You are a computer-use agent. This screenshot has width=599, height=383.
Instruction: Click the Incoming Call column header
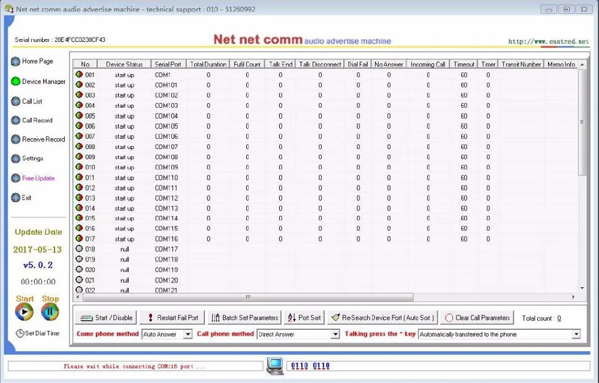pyautogui.click(x=428, y=64)
